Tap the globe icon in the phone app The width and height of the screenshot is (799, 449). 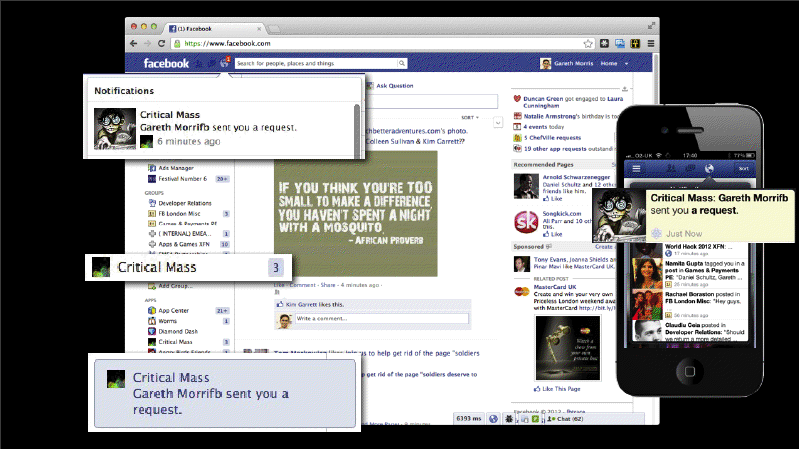(x=708, y=168)
